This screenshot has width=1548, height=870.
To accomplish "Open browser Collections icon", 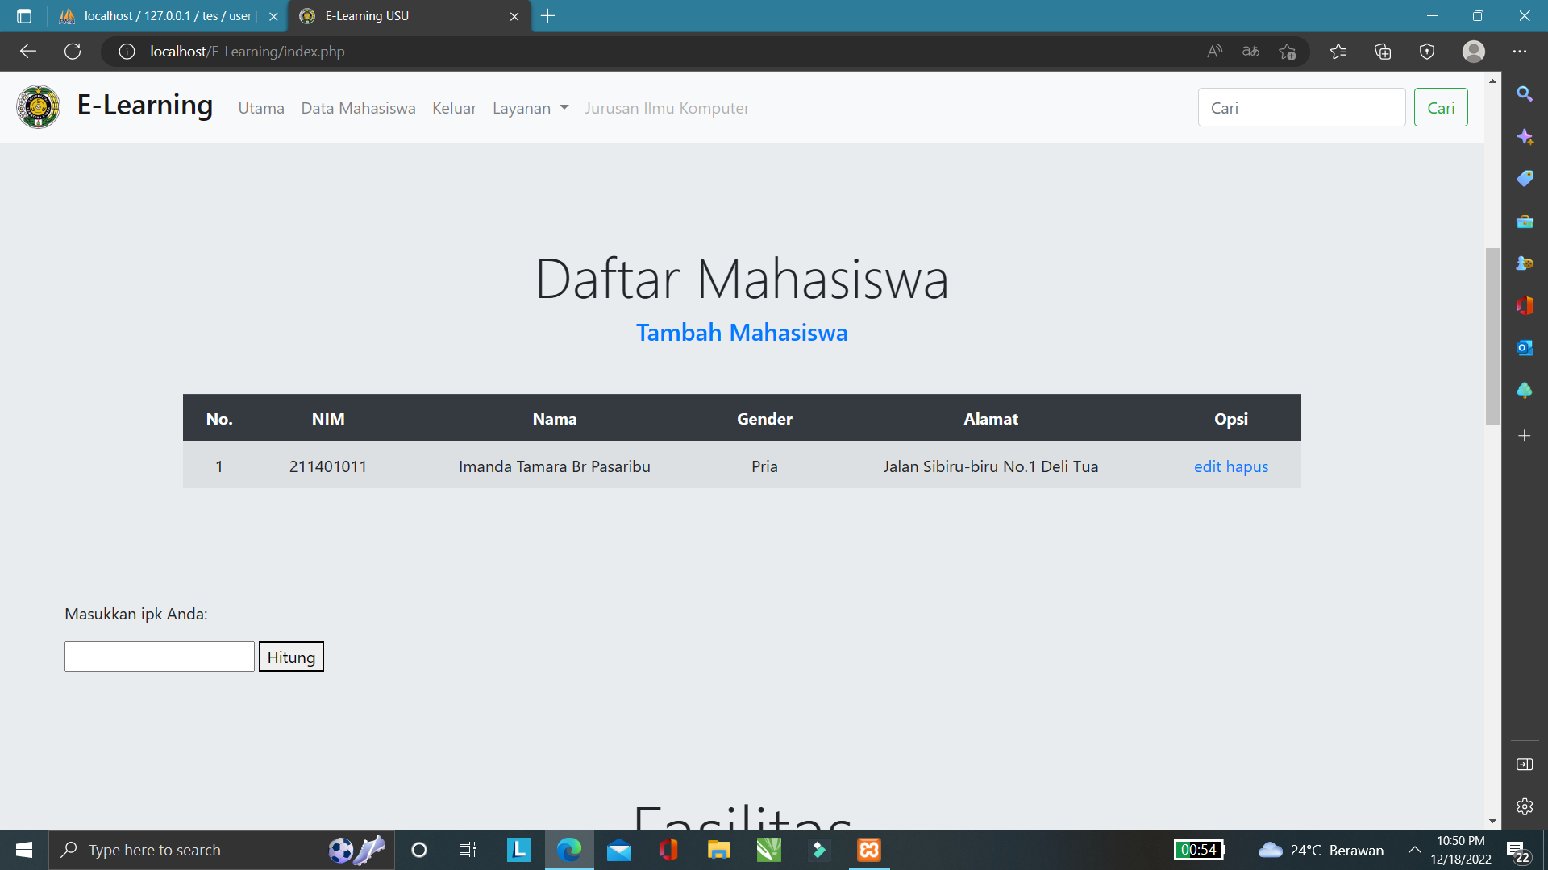I will pos(1383,52).
